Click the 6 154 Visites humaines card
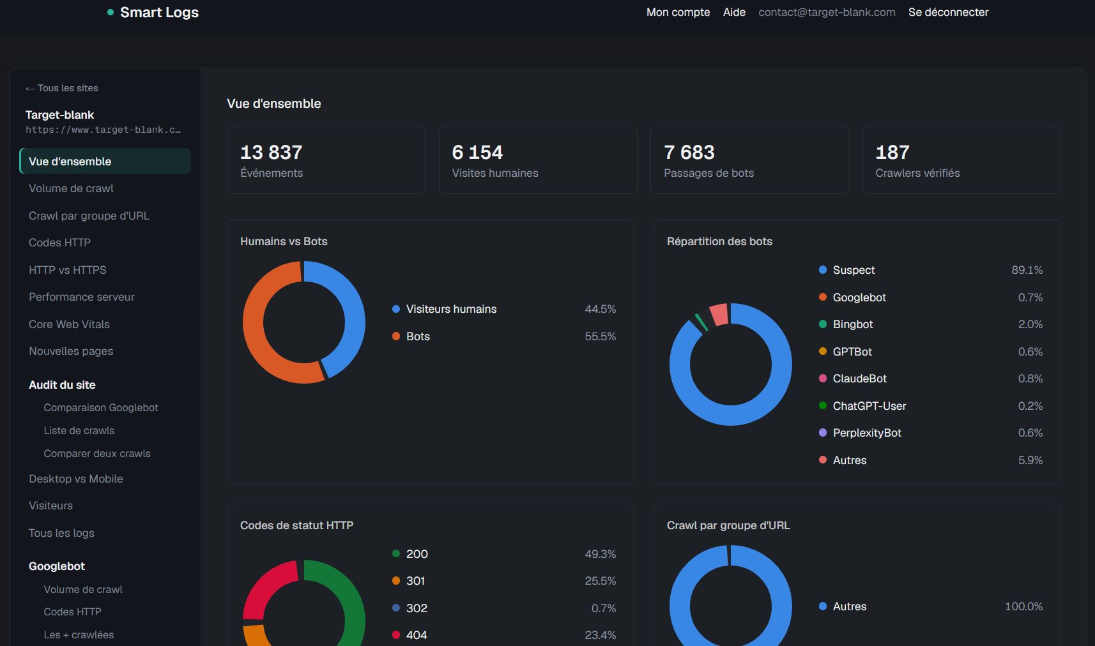This screenshot has width=1095, height=646. click(538, 160)
